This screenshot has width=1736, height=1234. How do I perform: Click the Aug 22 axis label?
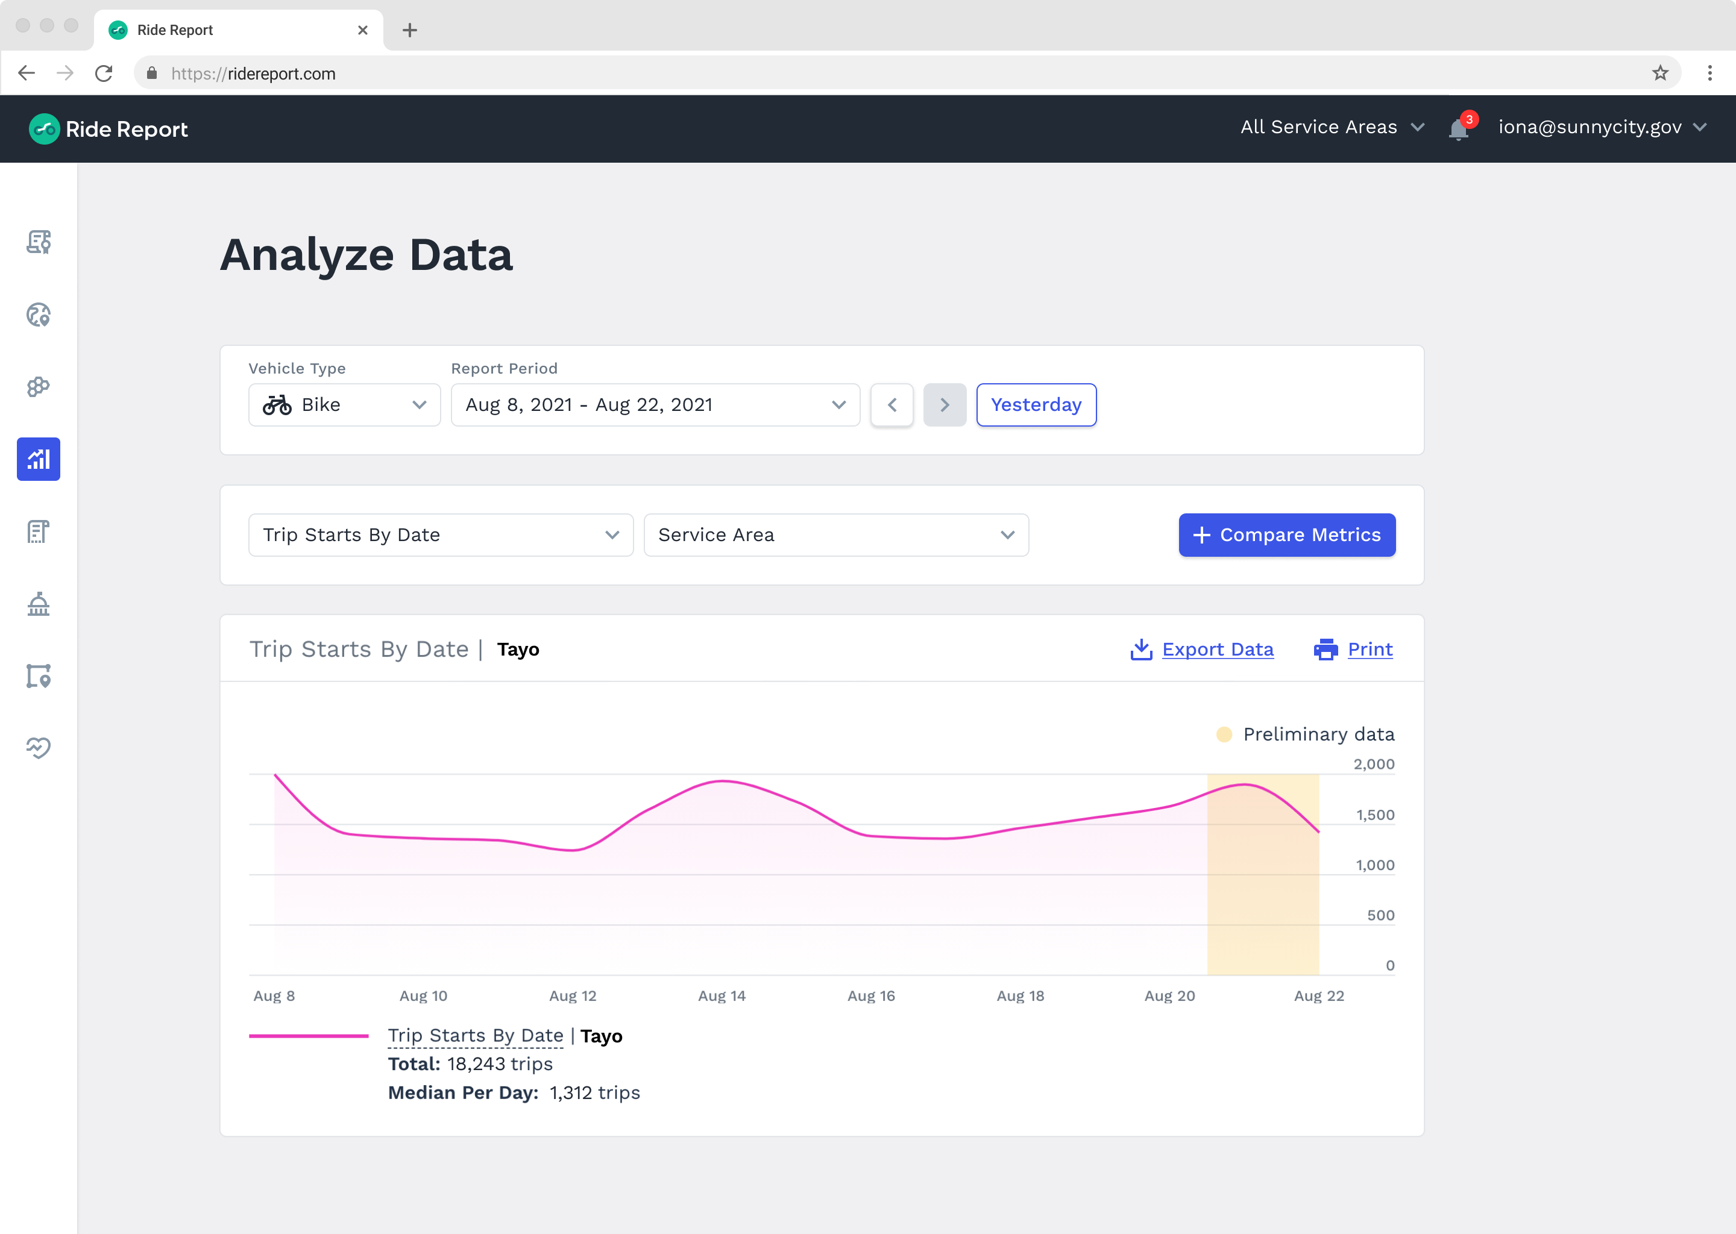coord(1319,995)
